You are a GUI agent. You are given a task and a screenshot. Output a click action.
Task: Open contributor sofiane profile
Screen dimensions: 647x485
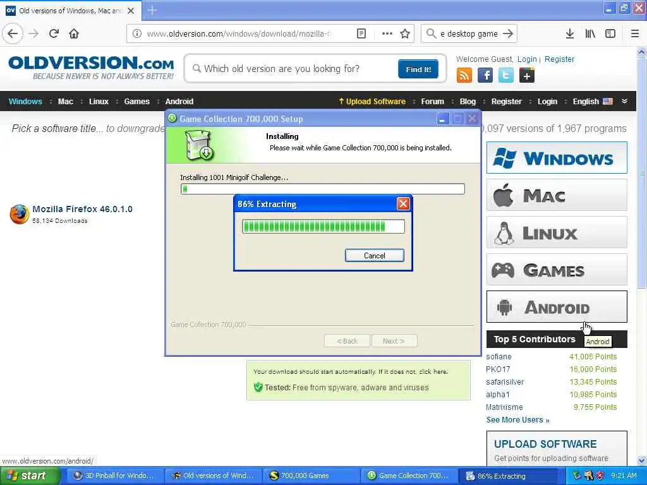pyautogui.click(x=499, y=357)
